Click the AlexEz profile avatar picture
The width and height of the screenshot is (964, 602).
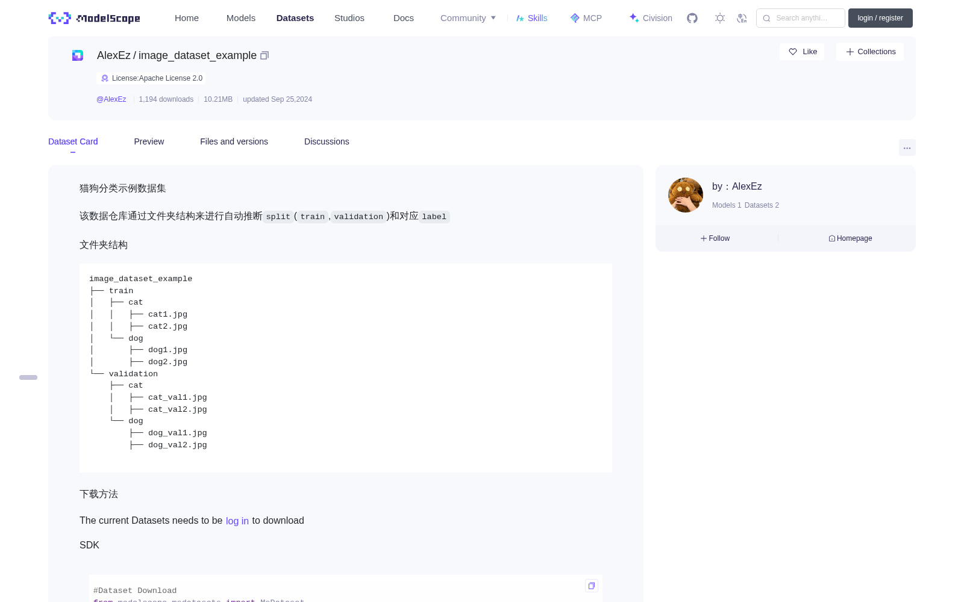point(686,195)
